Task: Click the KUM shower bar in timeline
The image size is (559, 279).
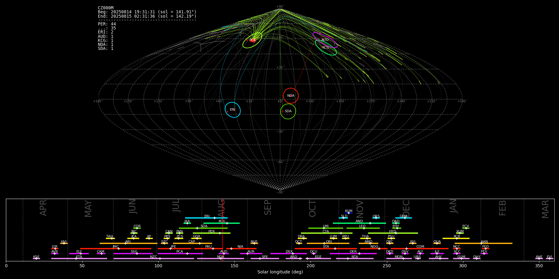Action: pyautogui.click(x=349, y=213)
